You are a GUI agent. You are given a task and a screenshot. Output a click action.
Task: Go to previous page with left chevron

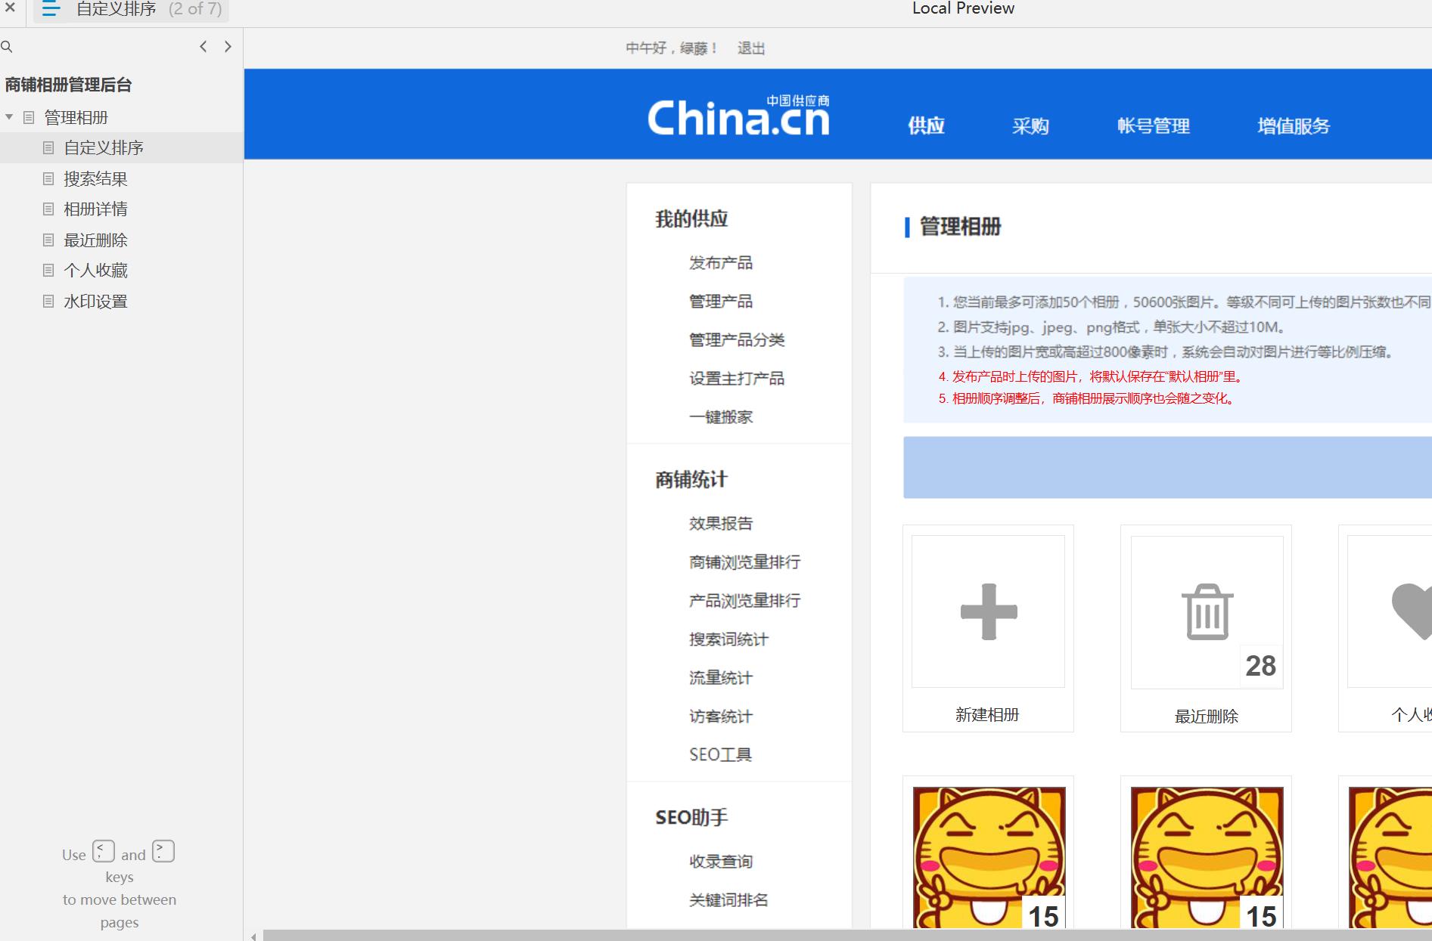pyautogui.click(x=203, y=47)
